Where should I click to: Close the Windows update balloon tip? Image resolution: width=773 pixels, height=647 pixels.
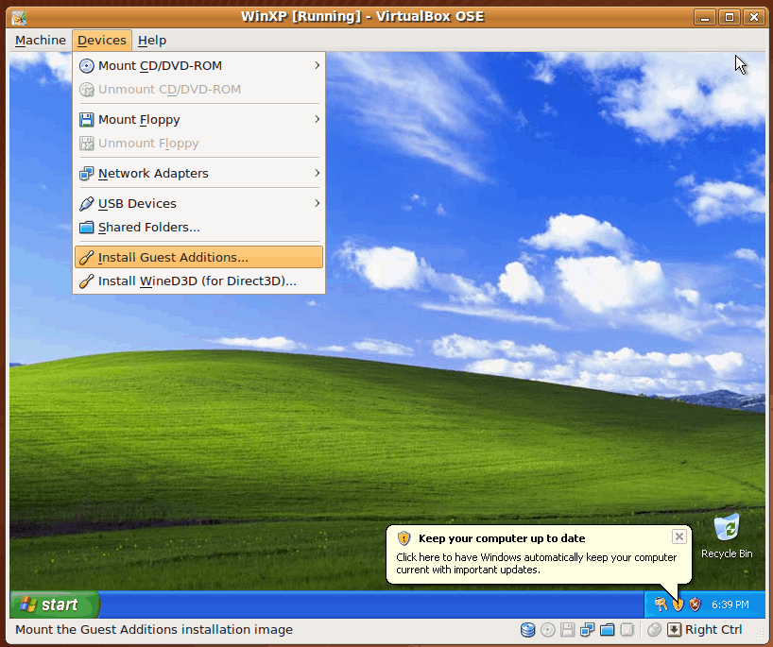pos(679,536)
